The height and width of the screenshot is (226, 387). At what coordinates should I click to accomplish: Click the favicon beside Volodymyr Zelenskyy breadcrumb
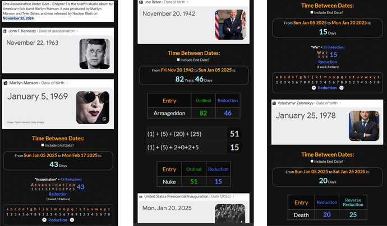click(x=274, y=103)
